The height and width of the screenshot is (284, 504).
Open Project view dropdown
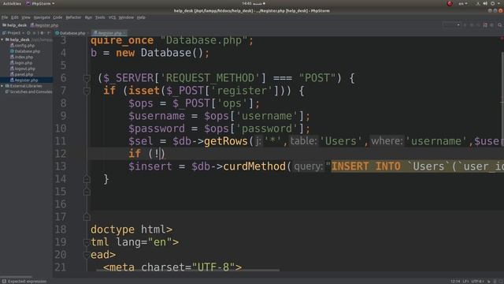(x=14, y=33)
